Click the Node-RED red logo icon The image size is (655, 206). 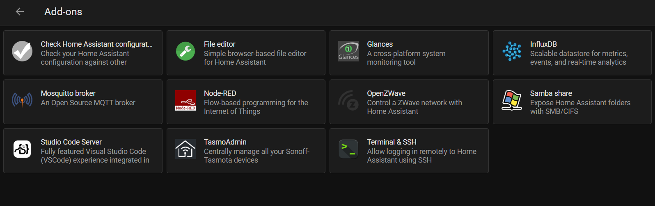(186, 100)
